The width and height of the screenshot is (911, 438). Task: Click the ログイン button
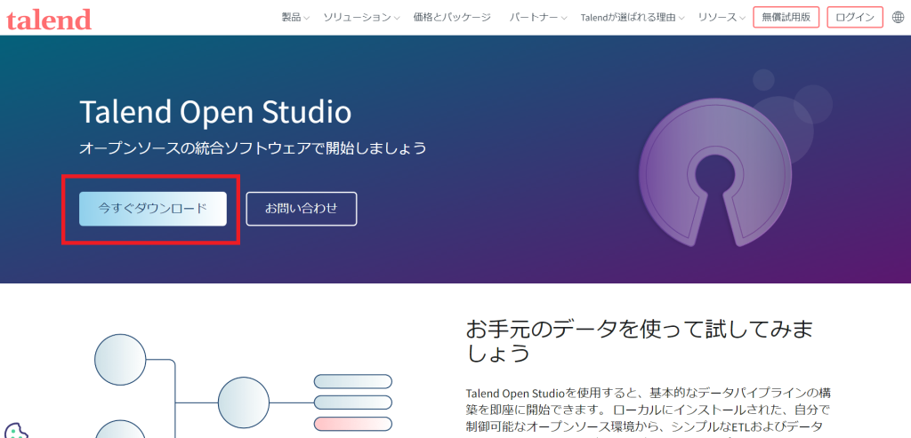click(855, 18)
